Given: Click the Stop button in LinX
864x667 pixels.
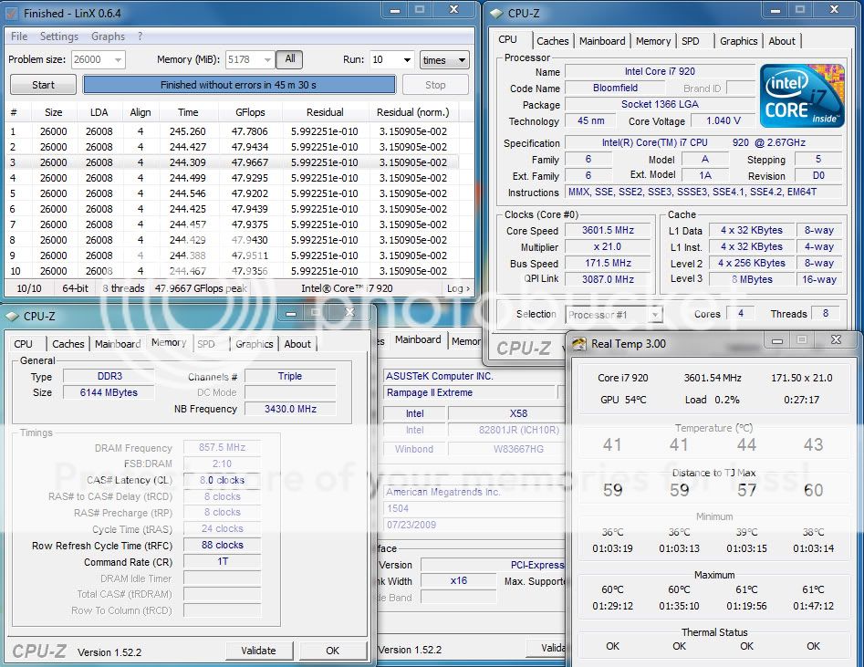Looking at the screenshot, I should (435, 85).
